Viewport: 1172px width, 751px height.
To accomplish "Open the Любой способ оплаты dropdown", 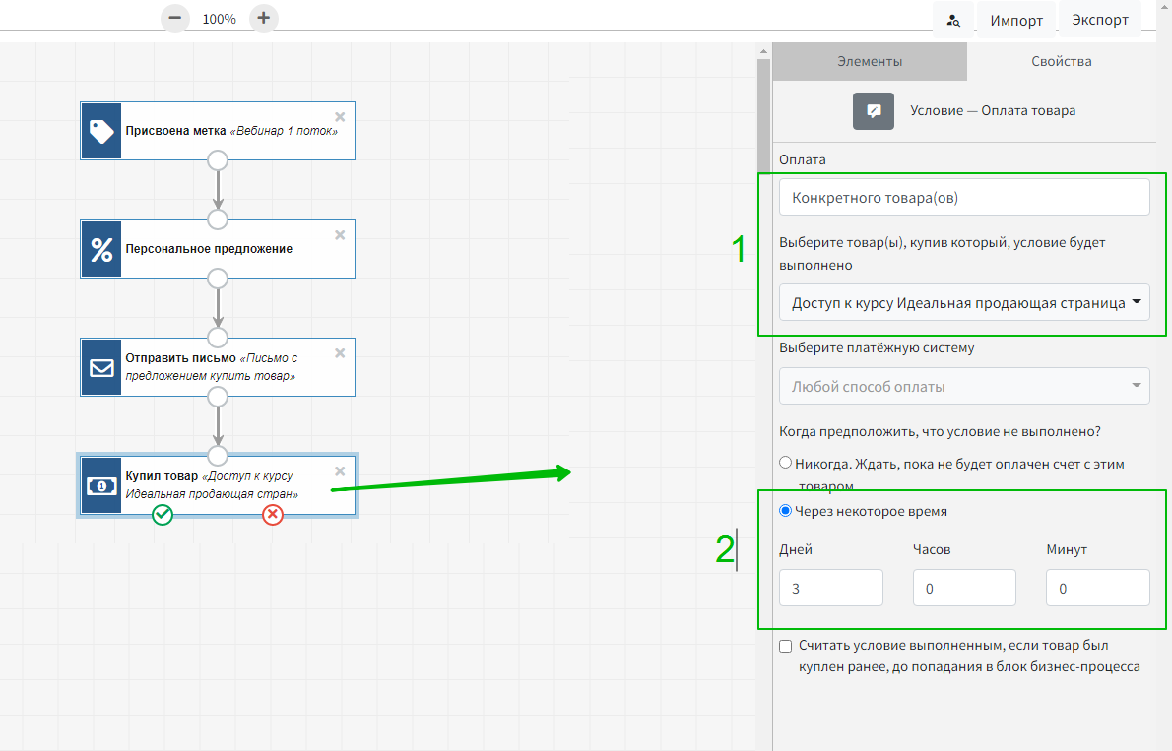I will coord(963,386).
